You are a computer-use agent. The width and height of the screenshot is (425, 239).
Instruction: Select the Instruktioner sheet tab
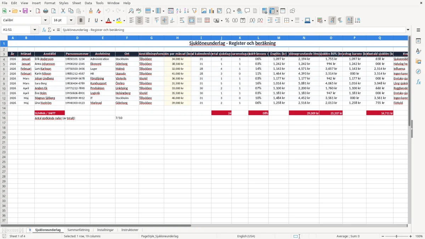click(x=130, y=230)
